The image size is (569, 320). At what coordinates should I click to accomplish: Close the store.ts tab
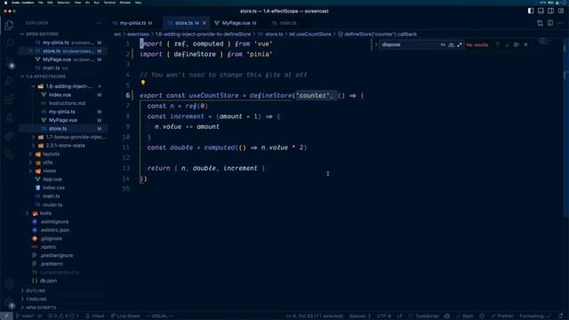point(204,23)
